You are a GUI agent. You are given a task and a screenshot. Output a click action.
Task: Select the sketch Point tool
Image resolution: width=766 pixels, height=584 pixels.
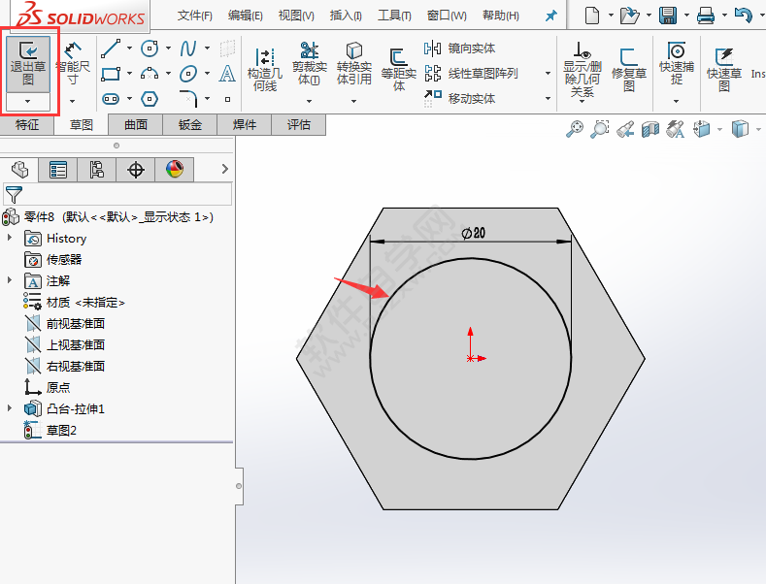point(227,99)
